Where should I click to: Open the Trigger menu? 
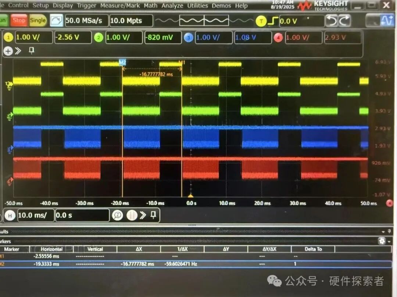point(87,6)
